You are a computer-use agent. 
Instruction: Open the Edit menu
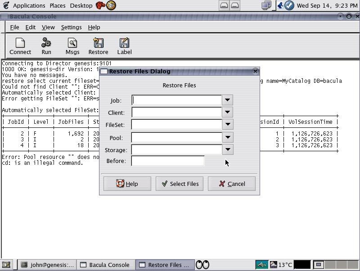click(30, 27)
